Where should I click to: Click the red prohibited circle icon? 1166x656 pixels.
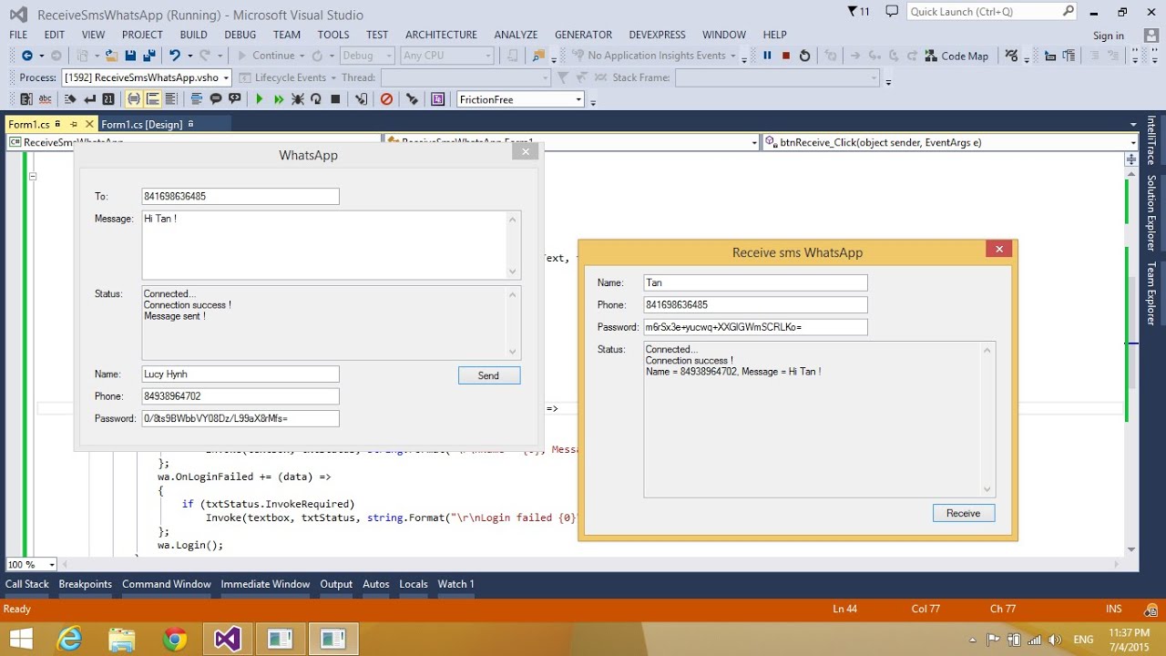click(x=386, y=99)
